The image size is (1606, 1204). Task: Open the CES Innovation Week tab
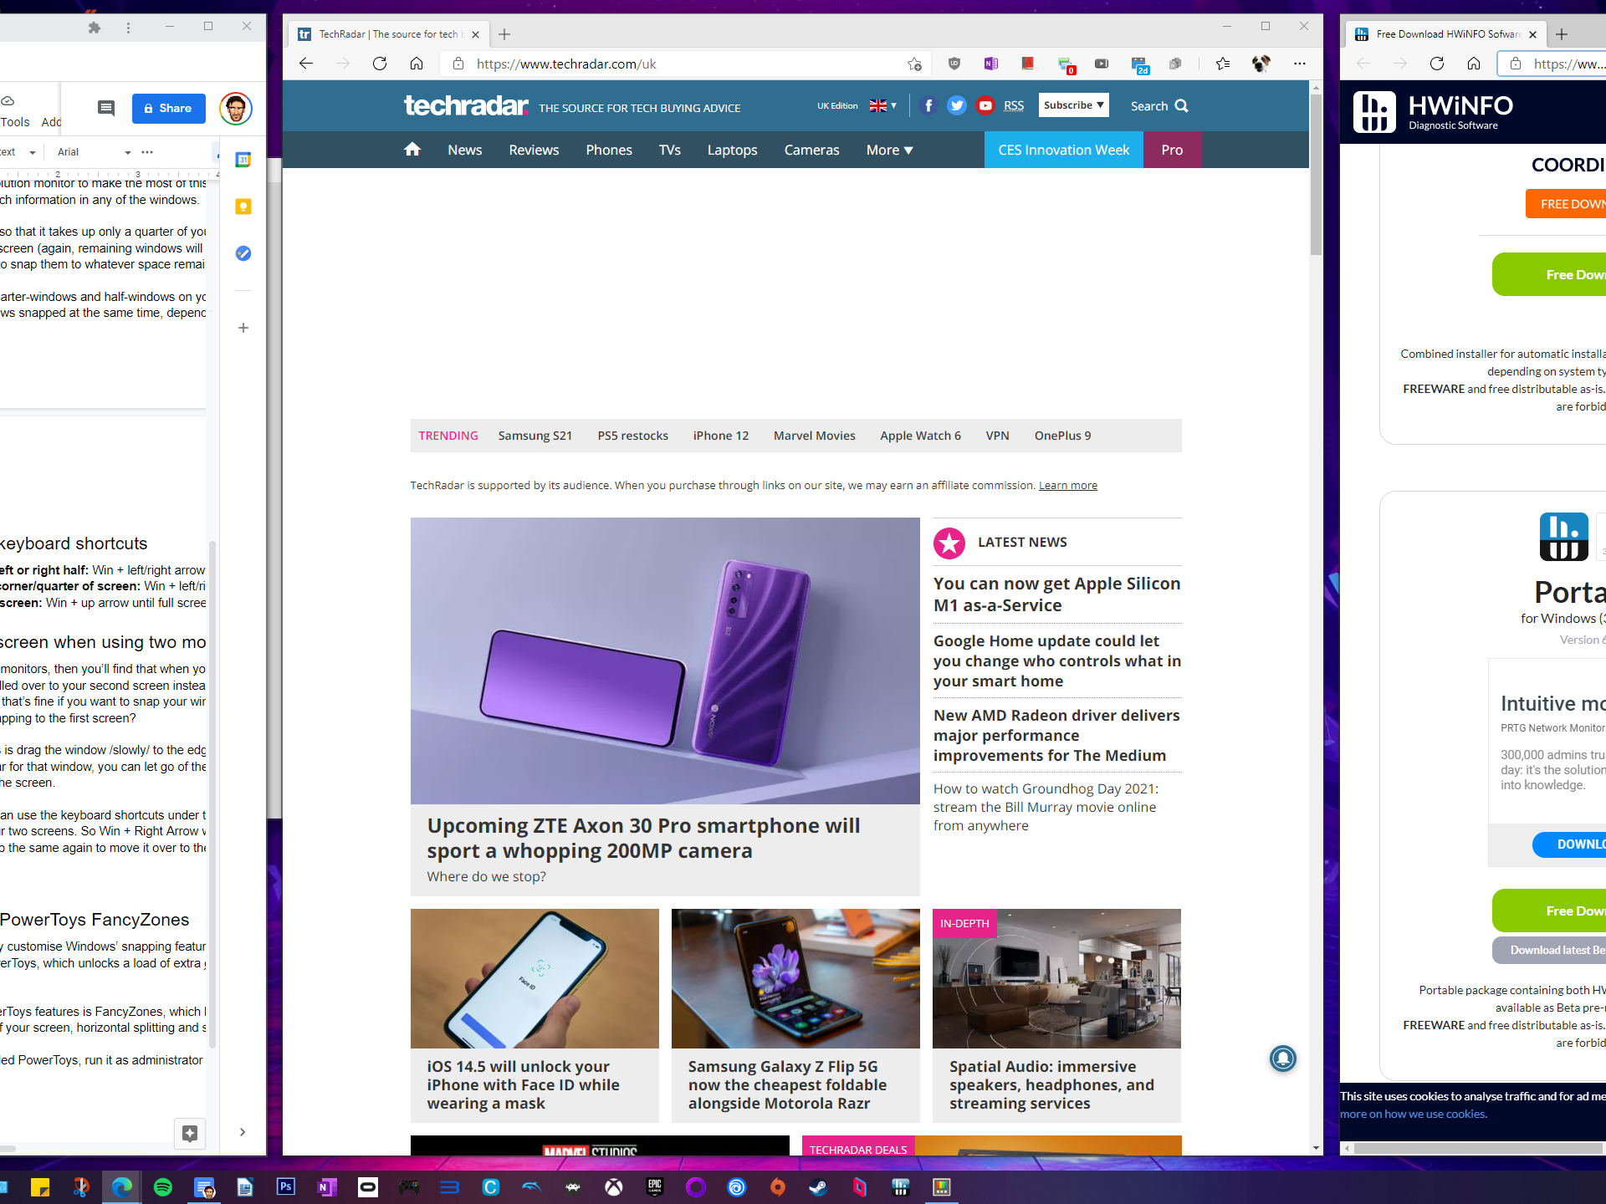[x=1063, y=150]
